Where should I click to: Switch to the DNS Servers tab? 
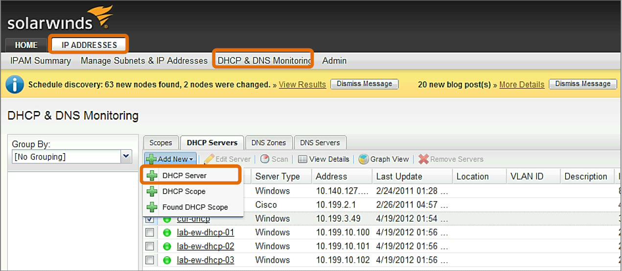coord(320,143)
